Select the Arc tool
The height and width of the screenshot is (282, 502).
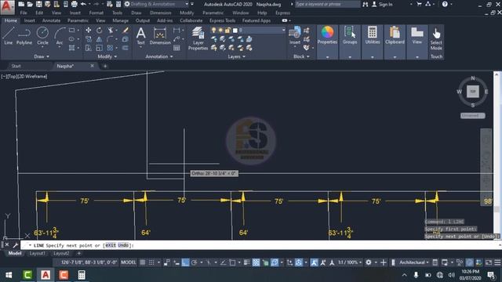pos(60,36)
